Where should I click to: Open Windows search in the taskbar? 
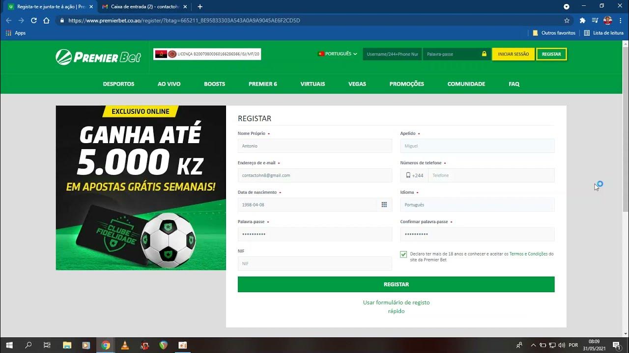[x=28, y=345]
